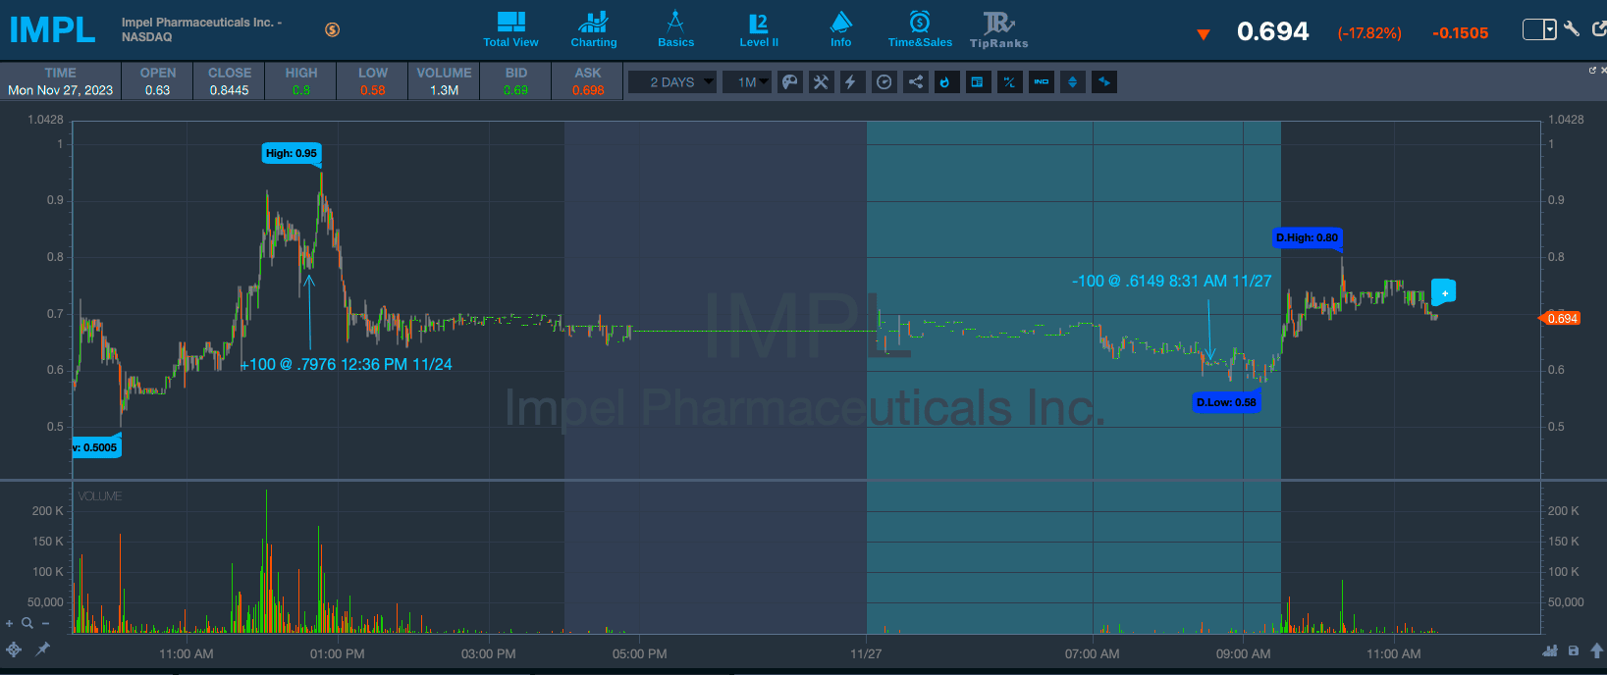The image size is (1607, 675).
Task: Click the bar chart icon bottom right
Action: [x=1551, y=650]
